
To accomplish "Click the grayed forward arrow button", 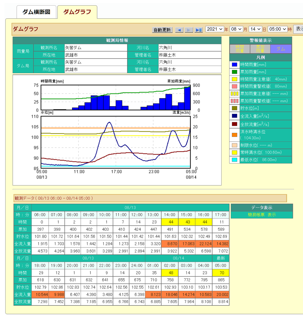I will (x=189, y=30).
